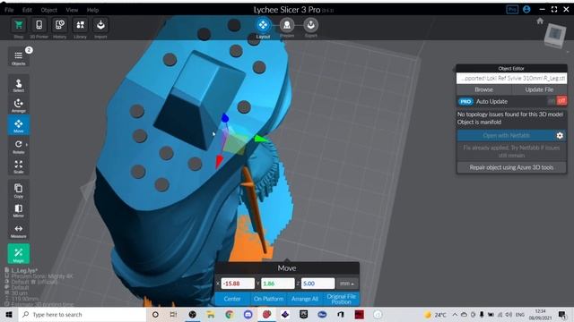Click the Z position field in Move panel
The height and width of the screenshot is (322, 574).
click(317, 284)
